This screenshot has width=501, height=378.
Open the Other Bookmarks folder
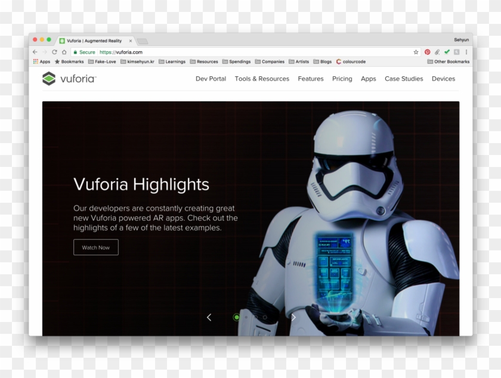tap(449, 61)
